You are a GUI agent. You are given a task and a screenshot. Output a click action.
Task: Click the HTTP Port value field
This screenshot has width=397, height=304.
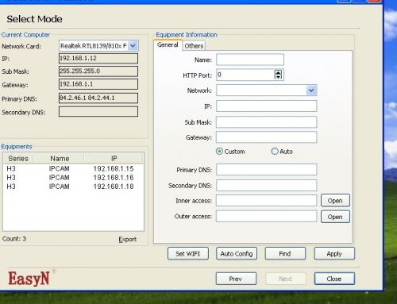(x=245, y=75)
